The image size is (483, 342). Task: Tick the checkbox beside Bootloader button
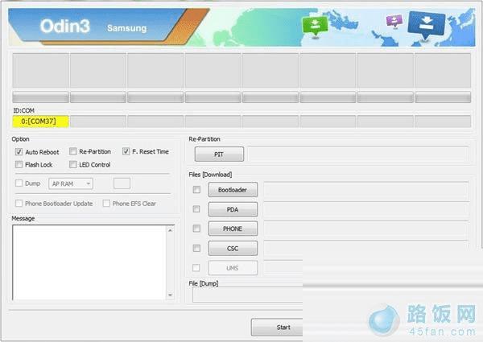coord(196,190)
